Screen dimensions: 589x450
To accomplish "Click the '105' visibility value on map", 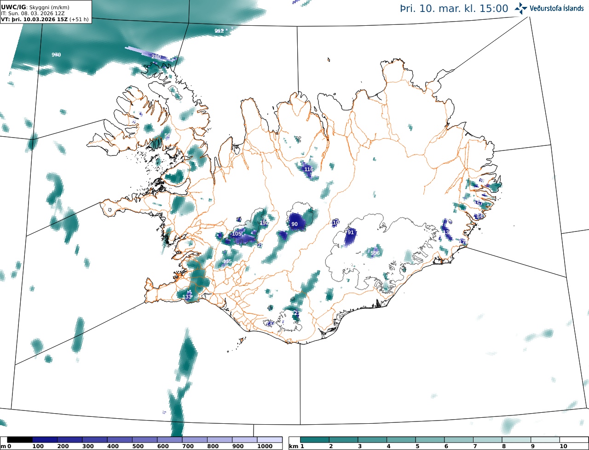I will coord(237,234).
